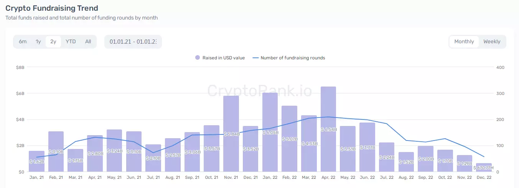Open the 01.01.21 date range picker
The height and width of the screenshot is (188, 519).
pos(133,42)
